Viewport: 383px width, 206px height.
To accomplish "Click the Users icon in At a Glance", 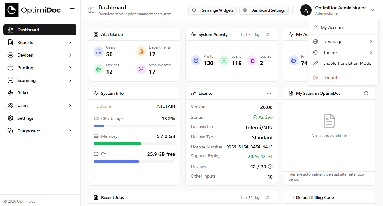I will point(99,51).
